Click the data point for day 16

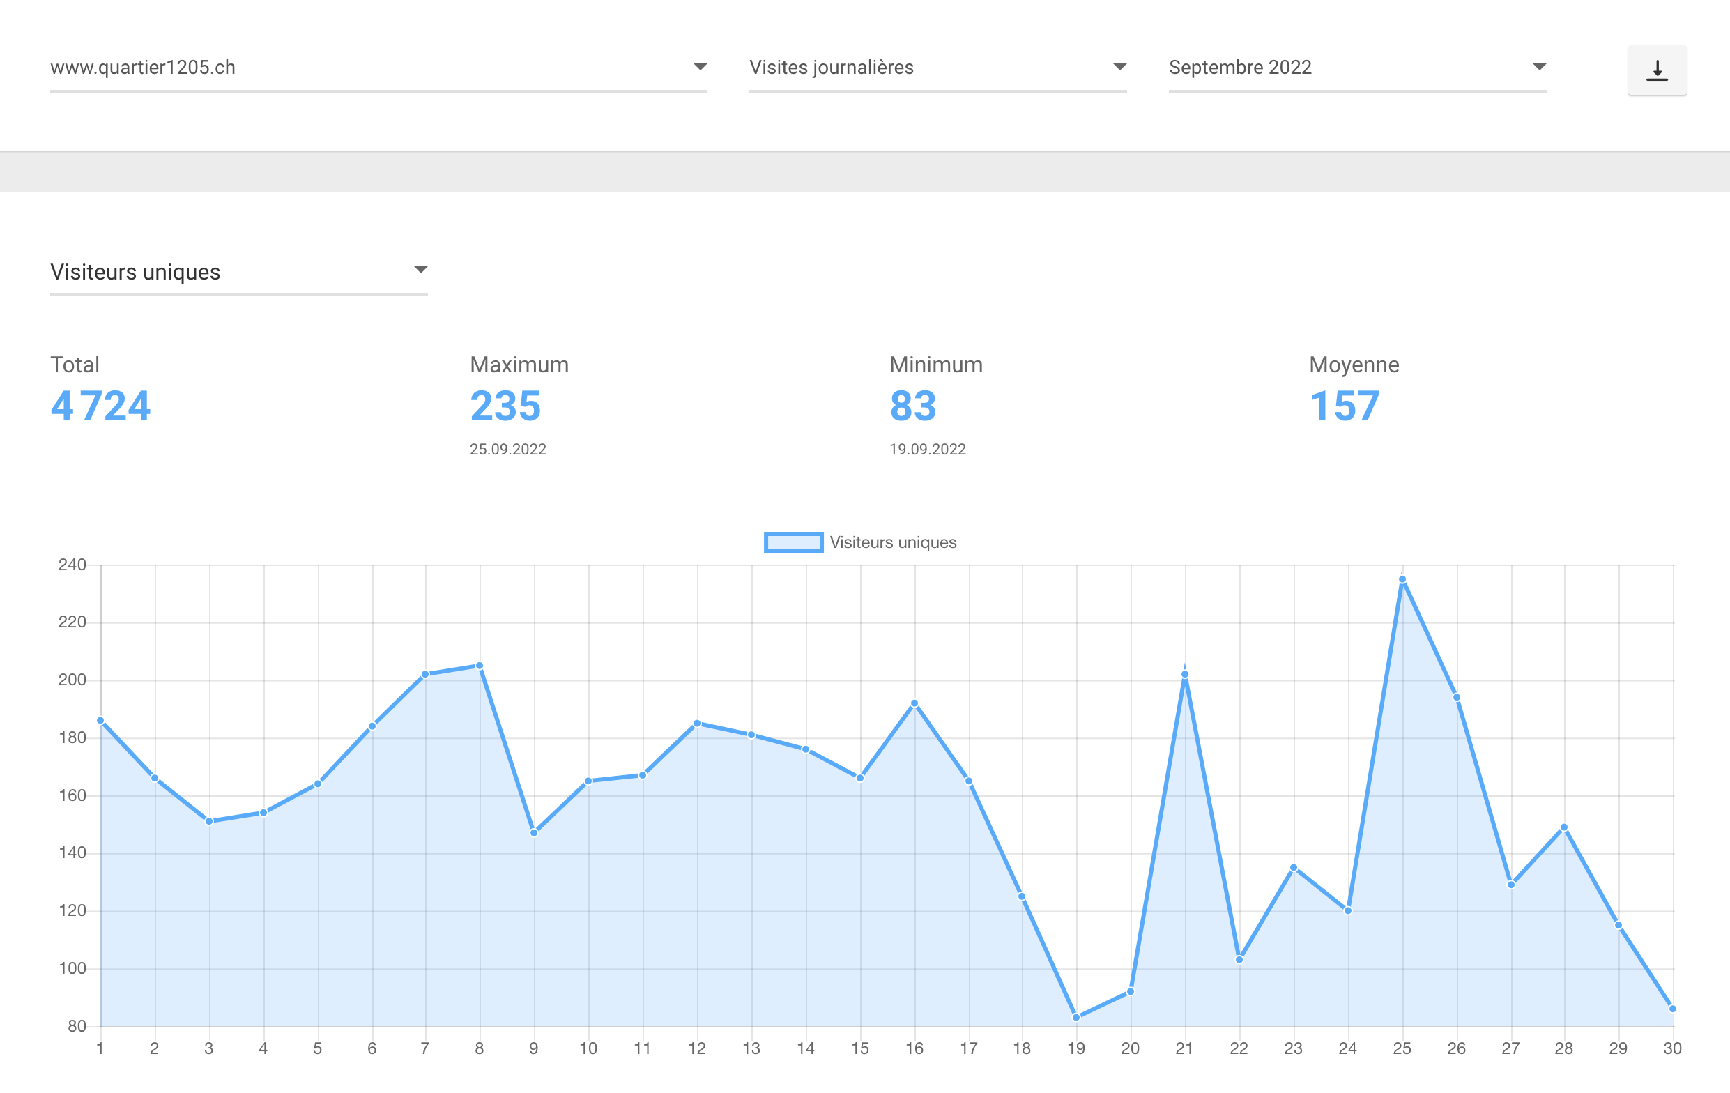914,703
